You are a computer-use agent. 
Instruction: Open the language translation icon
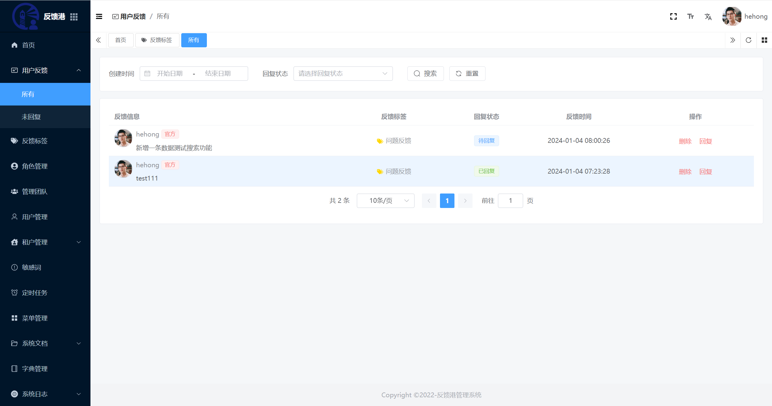point(708,17)
